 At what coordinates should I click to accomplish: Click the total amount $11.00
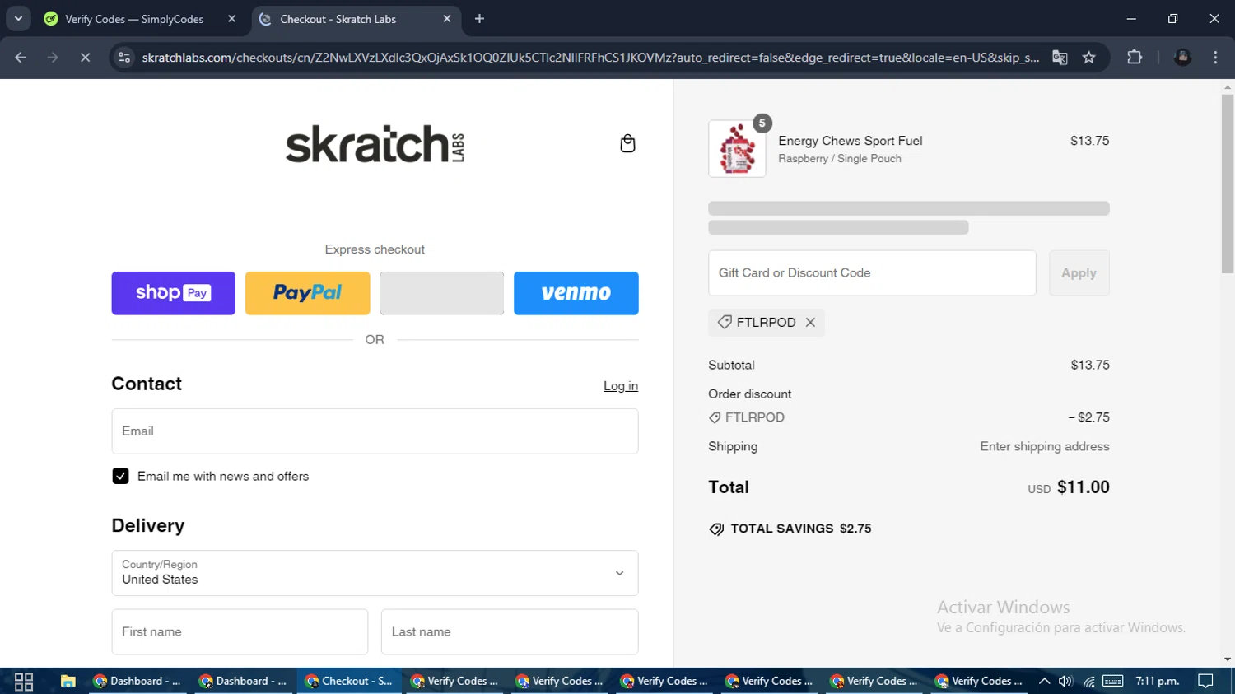tap(1084, 487)
